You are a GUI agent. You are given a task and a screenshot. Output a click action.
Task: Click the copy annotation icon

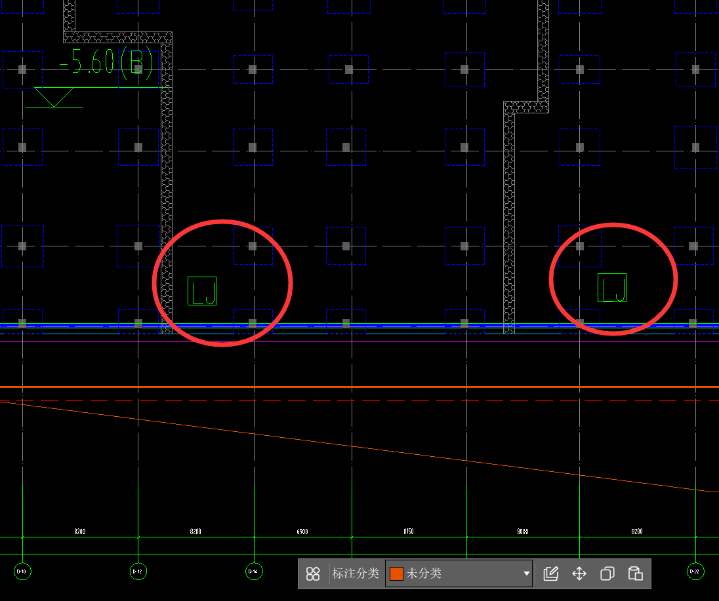point(607,573)
